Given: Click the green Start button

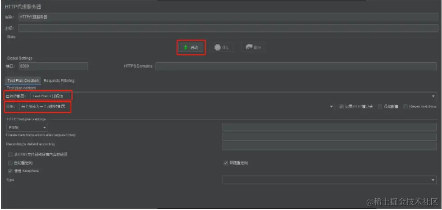Looking at the screenshot, I should [x=191, y=47].
